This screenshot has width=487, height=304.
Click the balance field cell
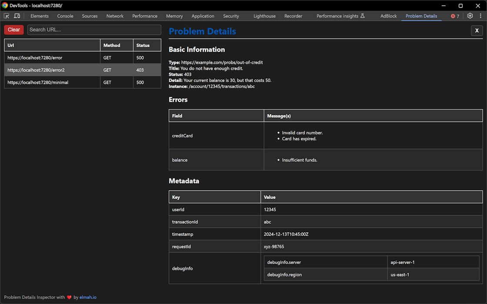pos(216,160)
